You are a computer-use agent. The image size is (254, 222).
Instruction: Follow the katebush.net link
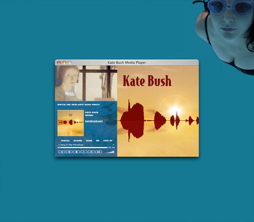pyautogui.click(x=94, y=121)
